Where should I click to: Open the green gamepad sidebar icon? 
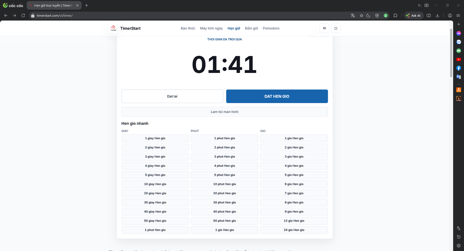click(458, 51)
